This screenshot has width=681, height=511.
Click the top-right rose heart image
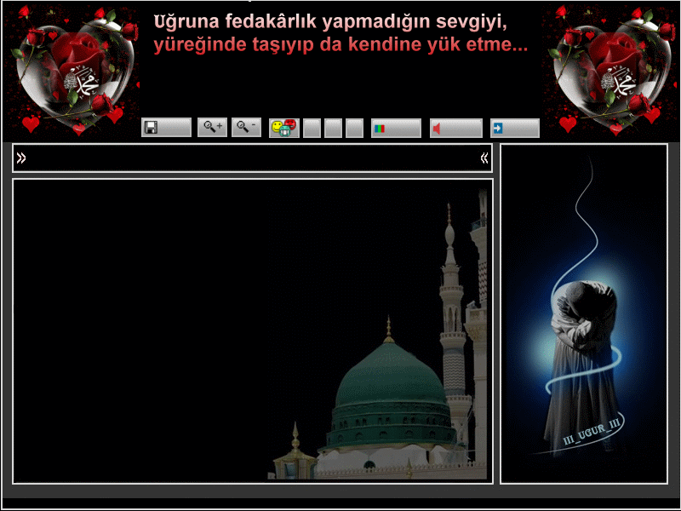point(606,70)
